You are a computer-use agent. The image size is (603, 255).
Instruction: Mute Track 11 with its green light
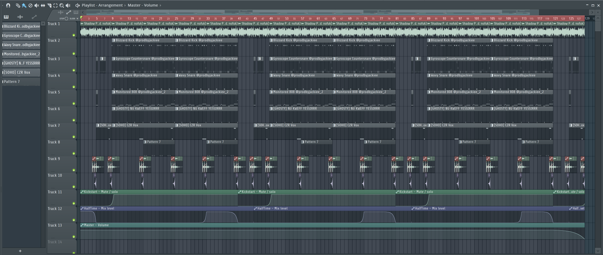(x=74, y=204)
